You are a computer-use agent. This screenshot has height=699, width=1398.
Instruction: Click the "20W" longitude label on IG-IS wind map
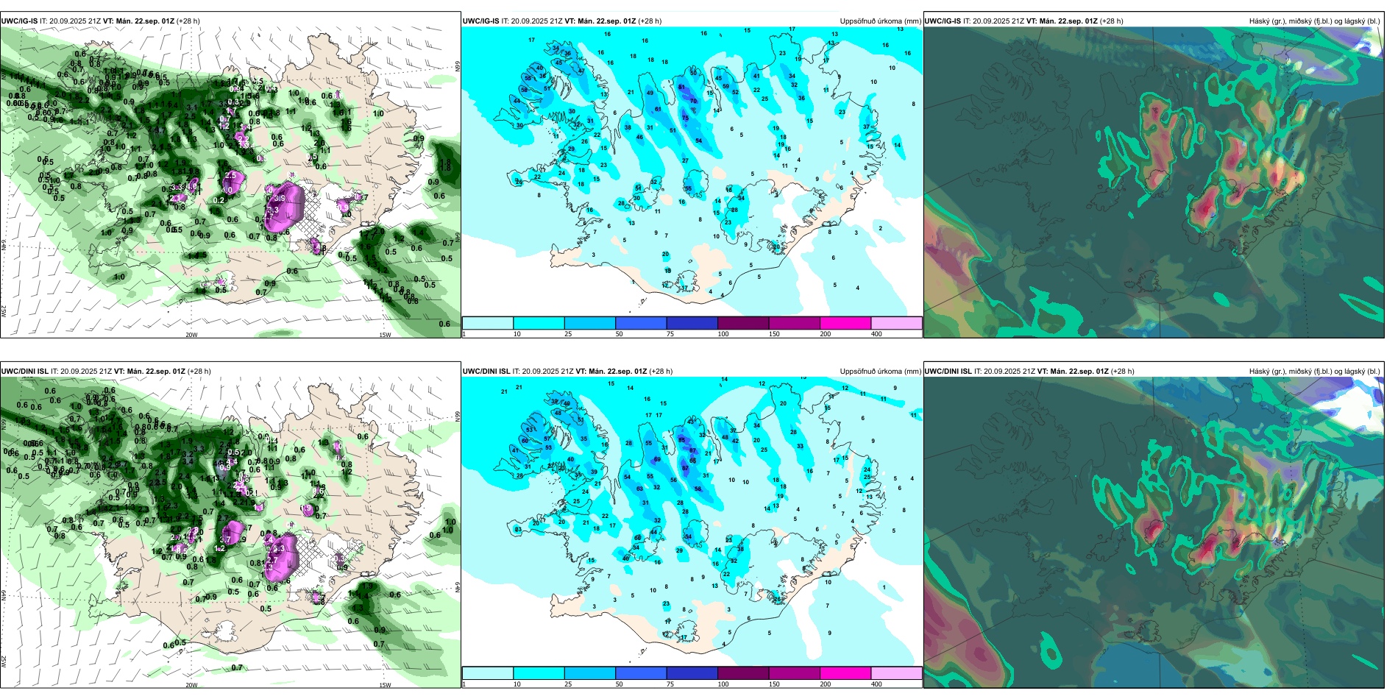pyautogui.click(x=191, y=335)
